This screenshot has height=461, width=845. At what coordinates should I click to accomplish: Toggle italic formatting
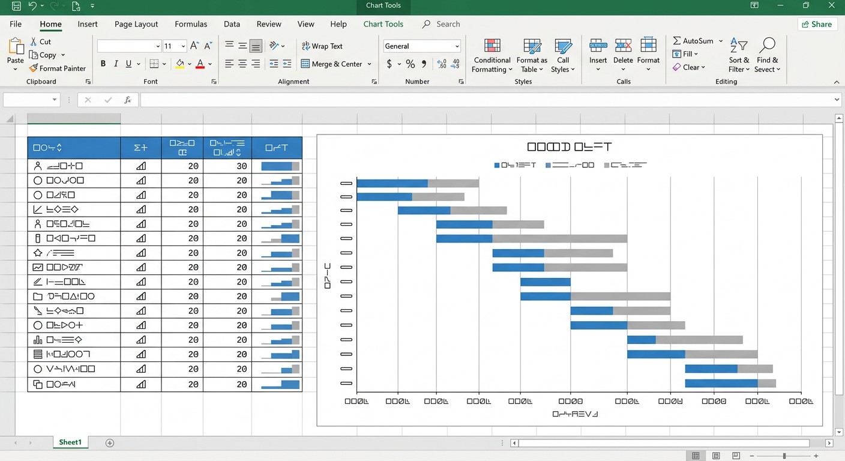116,64
